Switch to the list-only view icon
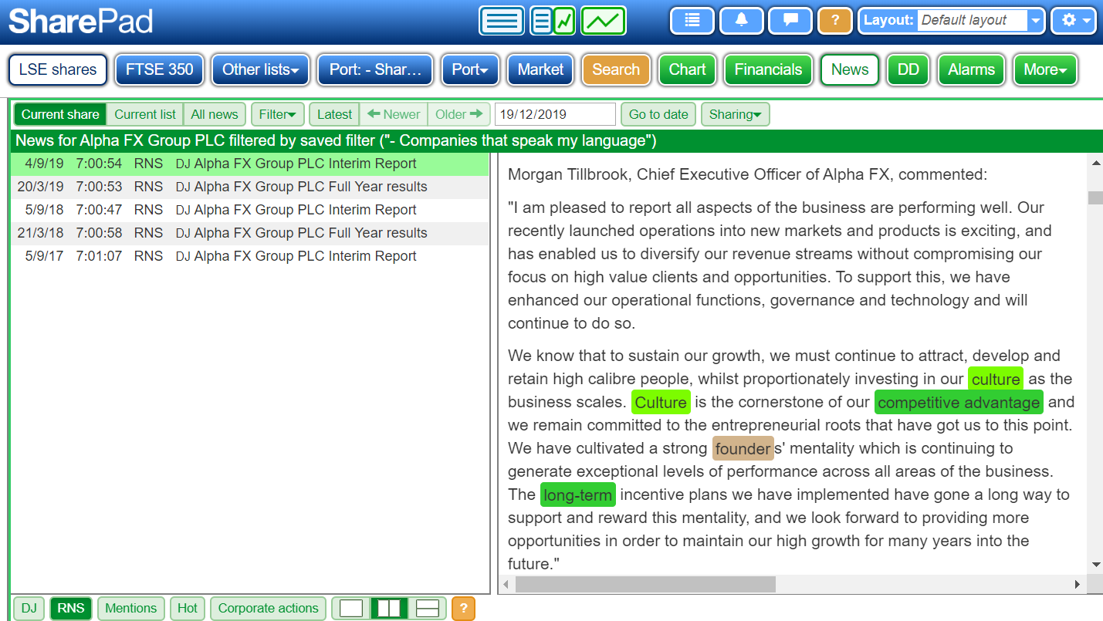Viewport: 1103px width, 621px height. tap(502, 21)
